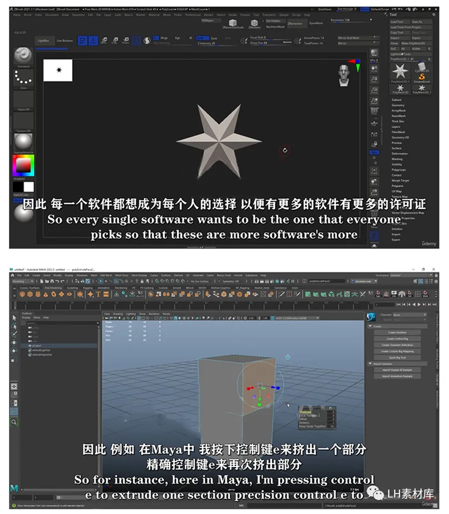The image size is (449, 514).
Task: Click the Type tool T icon on Maya shelf
Action: click(98, 294)
